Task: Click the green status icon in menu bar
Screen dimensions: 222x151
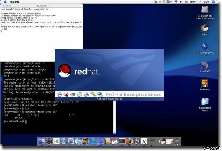Action: [x=160, y=2]
